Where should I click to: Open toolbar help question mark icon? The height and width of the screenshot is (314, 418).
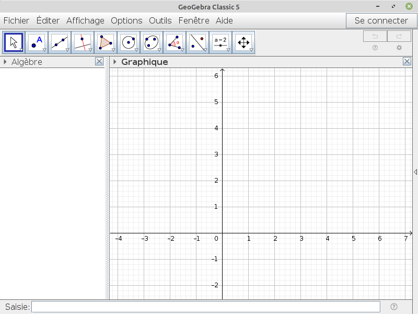click(375, 48)
